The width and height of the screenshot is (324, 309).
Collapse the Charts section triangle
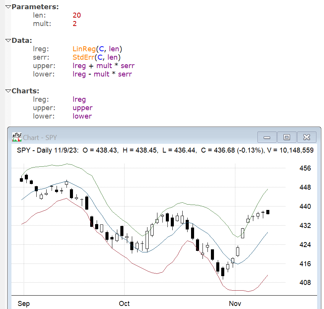point(8,91)
